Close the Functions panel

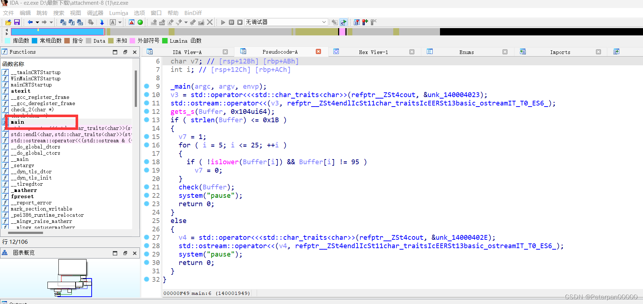(x=135, y=52)
